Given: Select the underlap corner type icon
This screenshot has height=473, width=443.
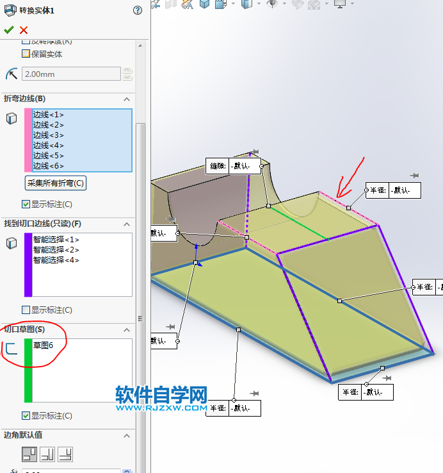Looking at the screenshot, I should pyautogui.click(x=65, y=454).
